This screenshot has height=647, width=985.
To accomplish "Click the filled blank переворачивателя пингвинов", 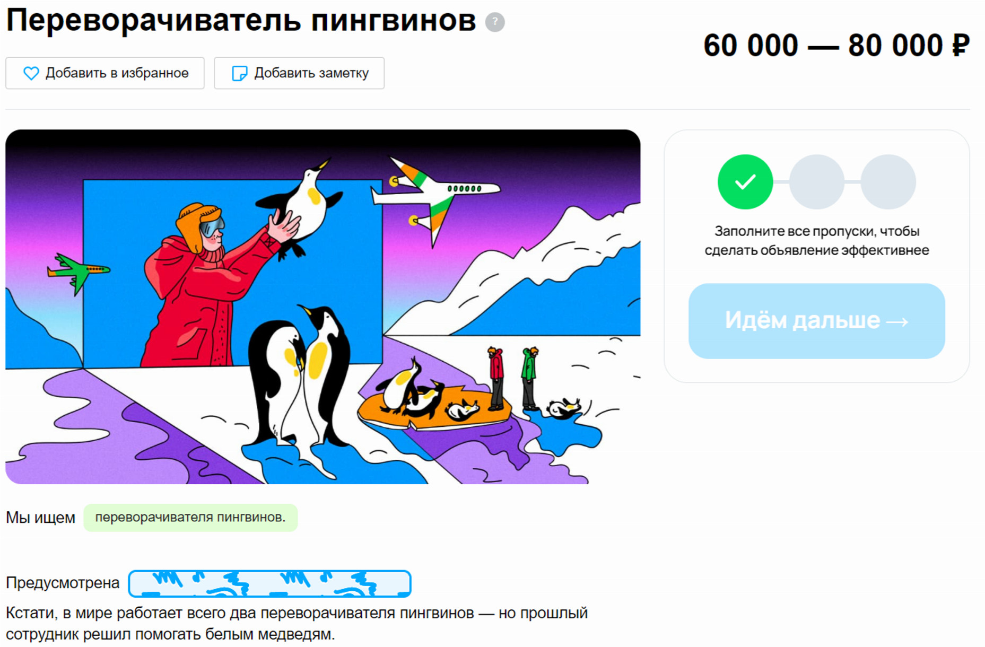I will click(190, 518).
